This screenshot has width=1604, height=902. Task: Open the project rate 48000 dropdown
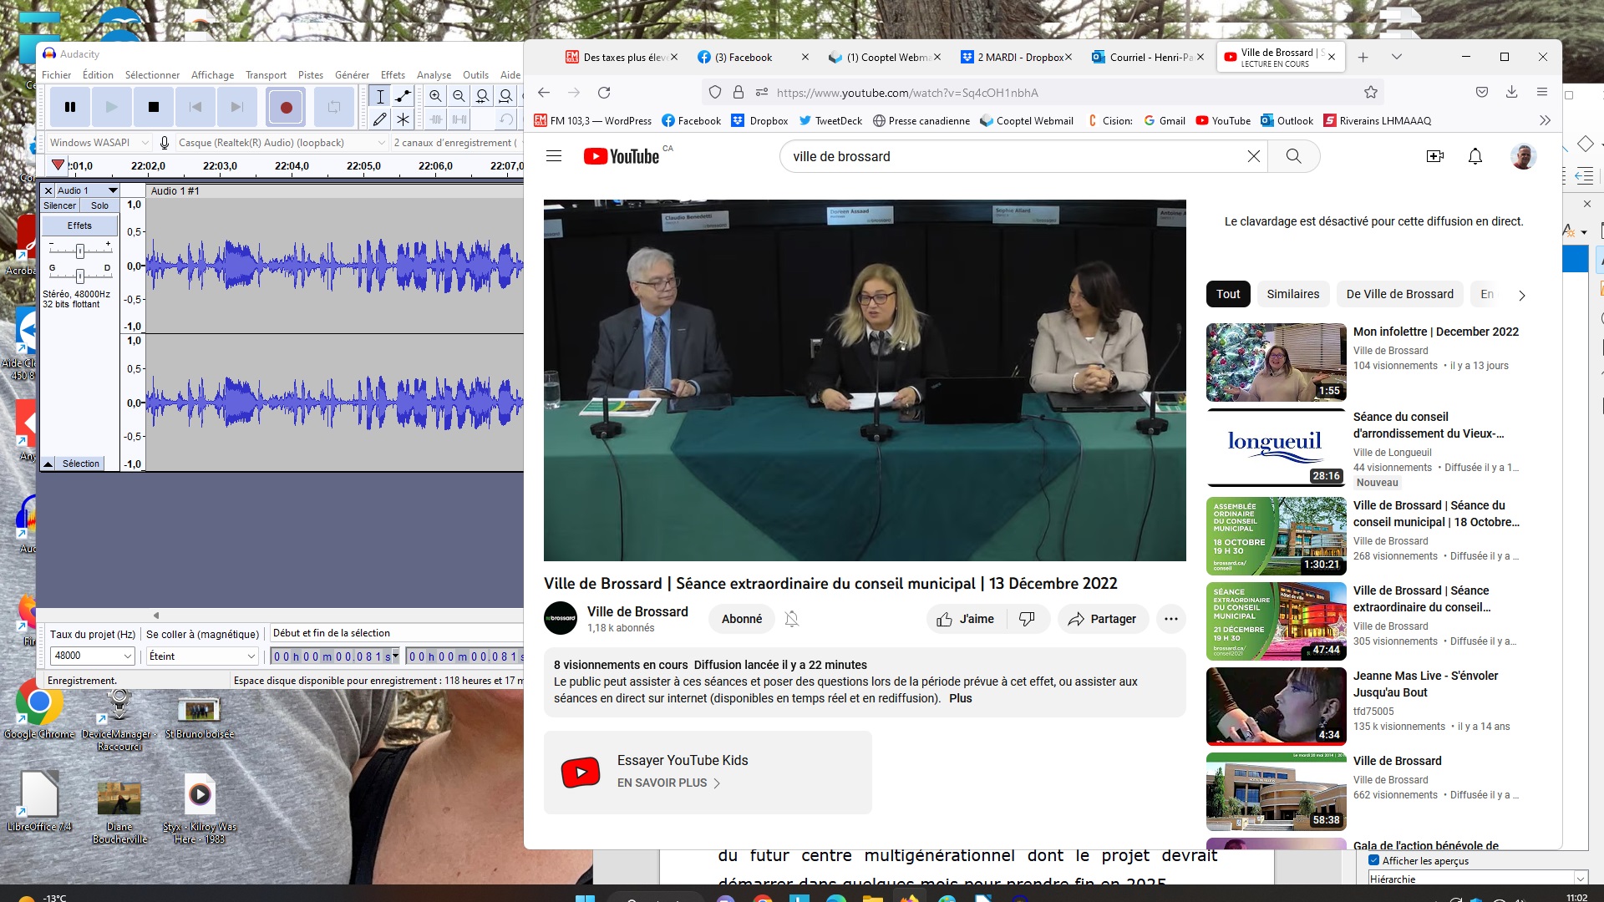coord(127,656)
